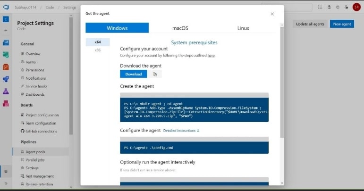
Task: Click the New agent button
Action: [x=342, y=24]
